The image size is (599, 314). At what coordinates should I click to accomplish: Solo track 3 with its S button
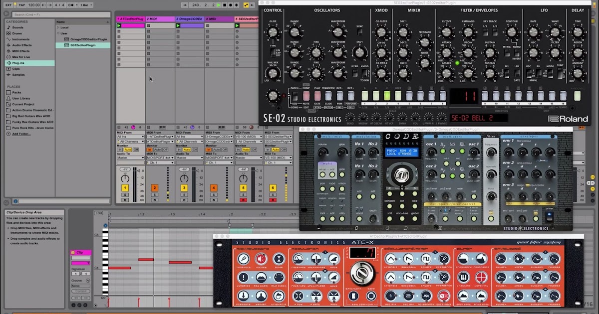[x=184, y=195]
